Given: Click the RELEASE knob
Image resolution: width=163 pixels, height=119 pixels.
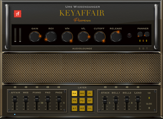Looking at the screenshot, I should pyautogui.click(x=116, y=37).
